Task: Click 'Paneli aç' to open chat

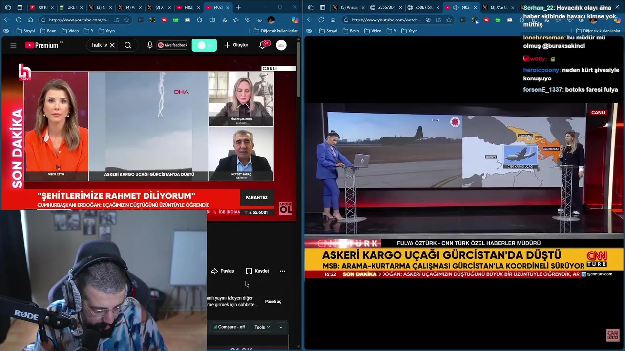Action: pos(273,302)
